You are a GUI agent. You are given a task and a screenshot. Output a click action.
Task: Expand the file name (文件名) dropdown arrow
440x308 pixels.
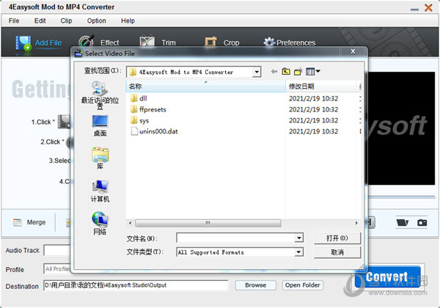(x=299, y=238)
